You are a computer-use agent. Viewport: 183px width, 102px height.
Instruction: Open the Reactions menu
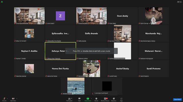click(x=114, y=99)
